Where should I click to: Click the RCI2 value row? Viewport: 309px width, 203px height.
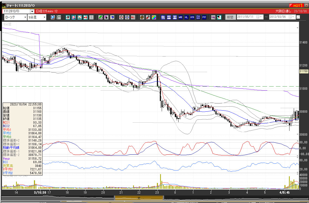(22, 126)
